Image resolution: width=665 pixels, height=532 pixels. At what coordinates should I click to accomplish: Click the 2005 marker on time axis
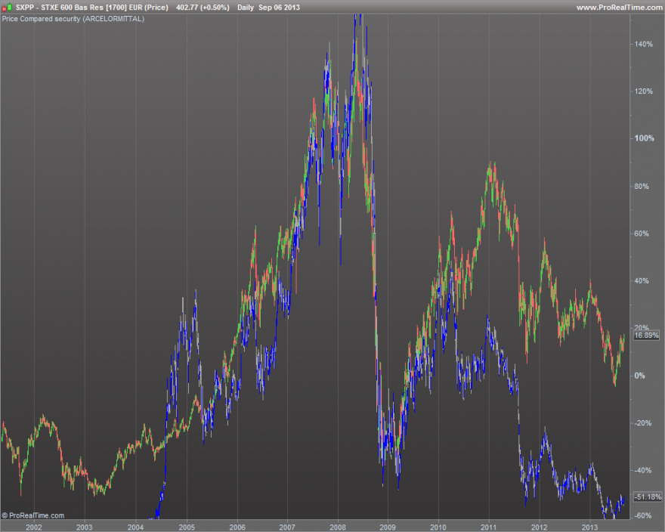tap(187, 527)
